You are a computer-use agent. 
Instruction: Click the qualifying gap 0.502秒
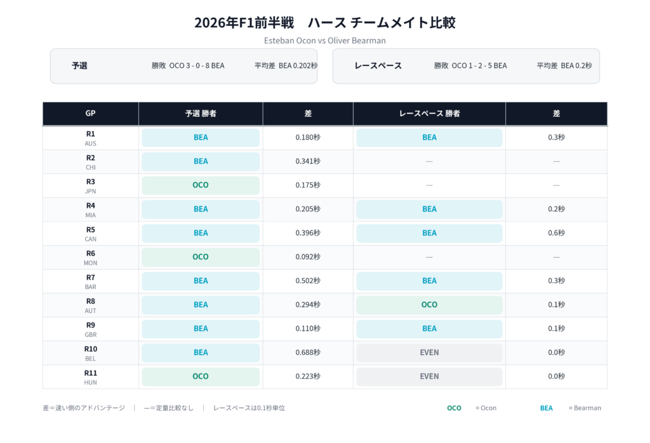(308, 281)
